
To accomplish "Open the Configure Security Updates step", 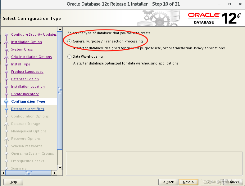I will 34,34.
